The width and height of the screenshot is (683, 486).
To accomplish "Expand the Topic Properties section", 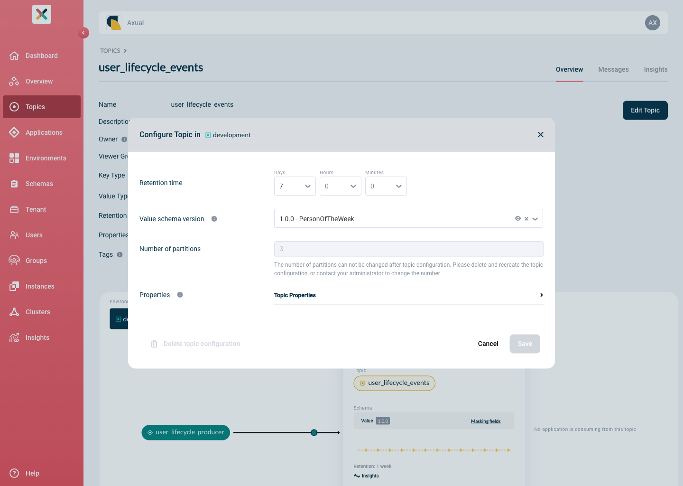I will point(409,295).
